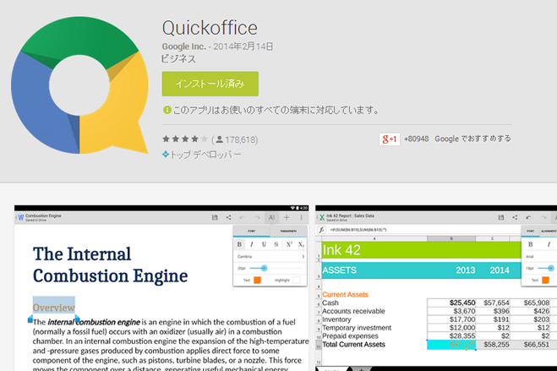Select the FONT tab in document format panel
The image size is (557, 371).
(x=252, y=231)
